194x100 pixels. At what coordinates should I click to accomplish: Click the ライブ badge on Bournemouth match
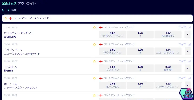tap(182, 78)
